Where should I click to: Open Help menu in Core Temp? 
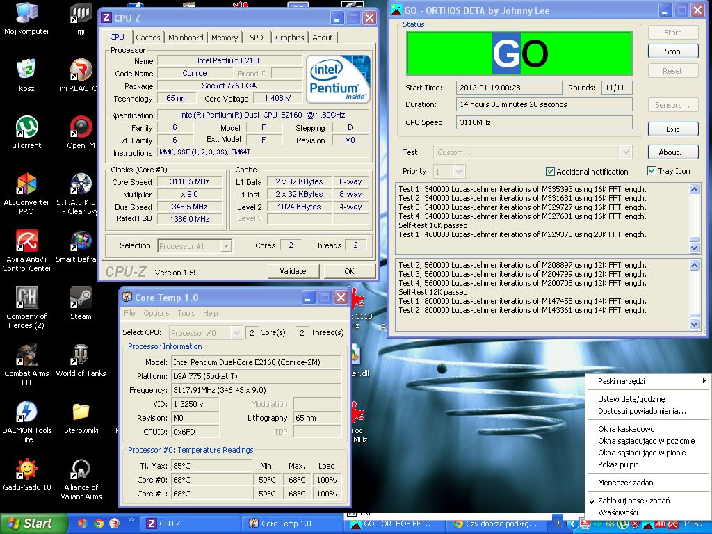210,313
